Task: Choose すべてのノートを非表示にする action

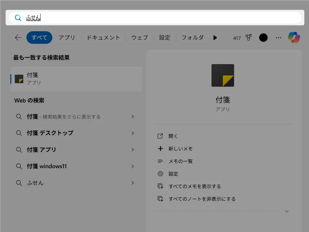Action: coord(202,199)
